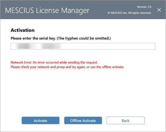Viewport: 166px width, 132px height.
Task: Go back using the Back button
Action: (x=125, y=120)
